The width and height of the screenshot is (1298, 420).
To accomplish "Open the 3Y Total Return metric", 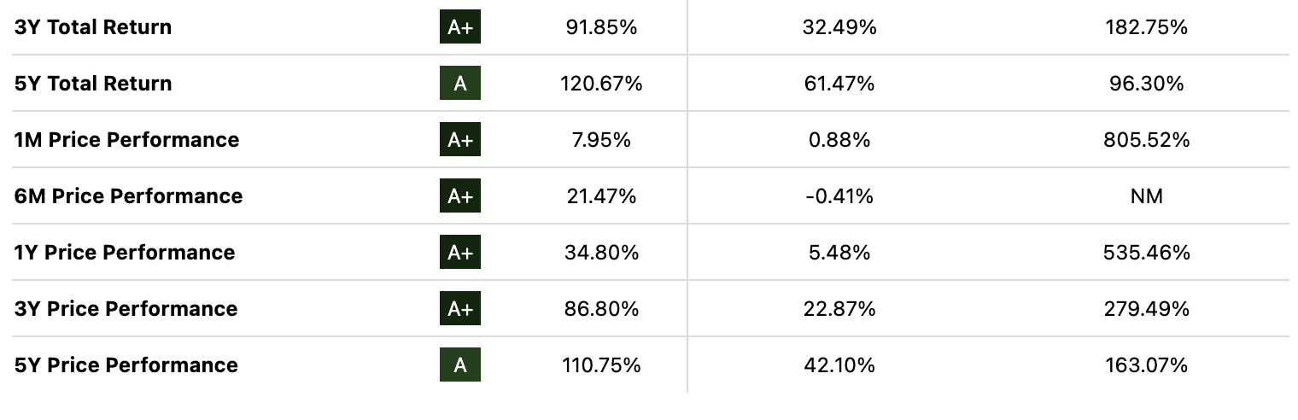I will [93, 27].
